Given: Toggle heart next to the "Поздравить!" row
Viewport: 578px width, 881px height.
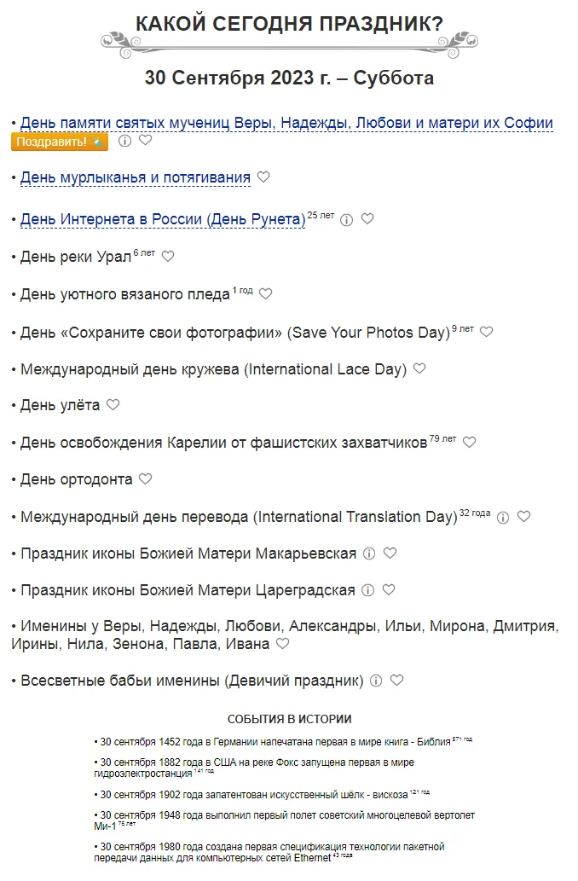Looking at the screenshot, I should [145, 140].
